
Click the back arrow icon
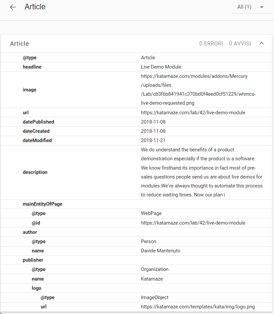pyautogui.click(x=13, y=7)
